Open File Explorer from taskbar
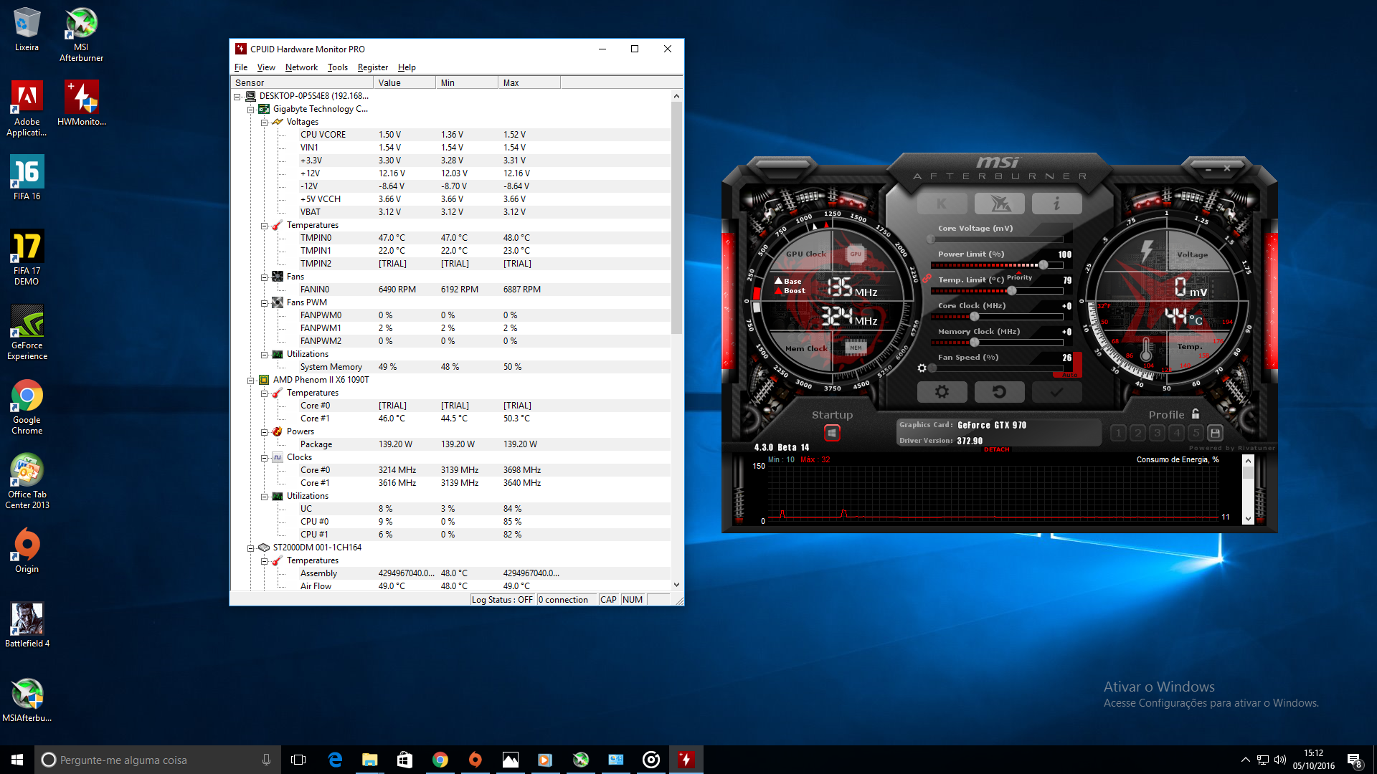Screen dimensions: 1377x774 click(369, 760)
